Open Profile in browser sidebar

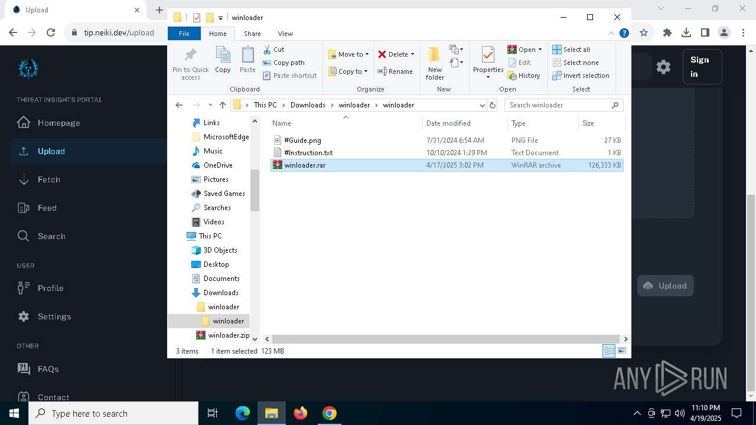[x=41, y=288]
